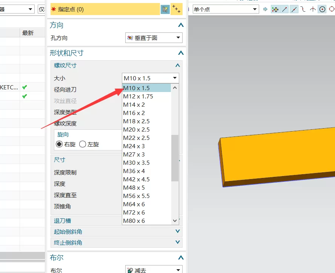
Task: Choose M80 x 6 from the list
Action: point(146,221)
